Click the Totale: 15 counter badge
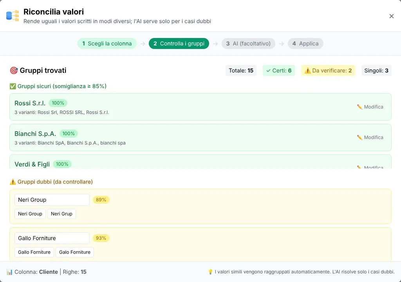401x282 pixels. tap(241, 70)
